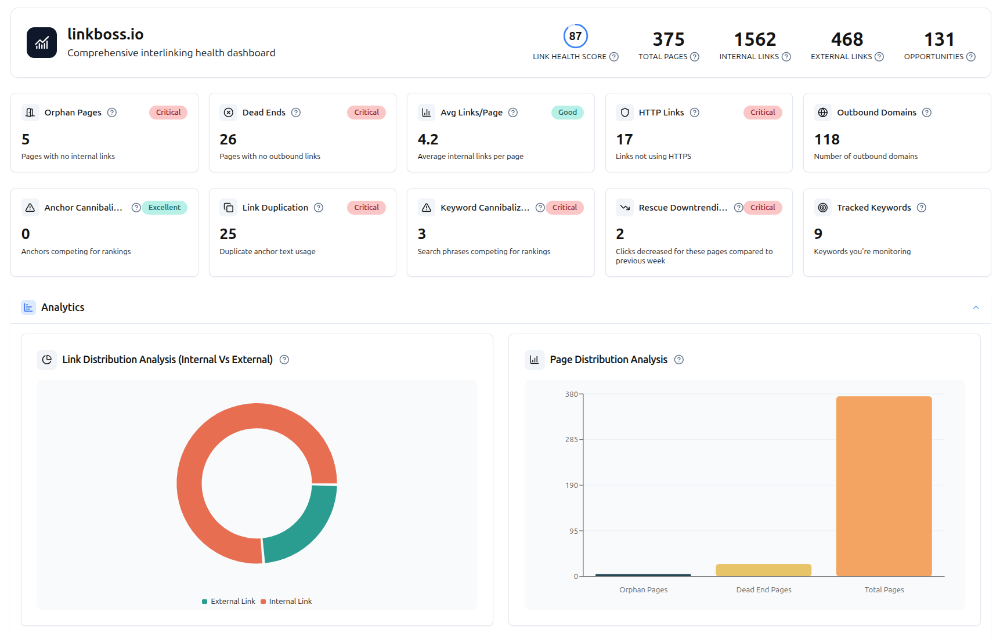Open the Link Health Score help tooltip

(x=614, y=56)
